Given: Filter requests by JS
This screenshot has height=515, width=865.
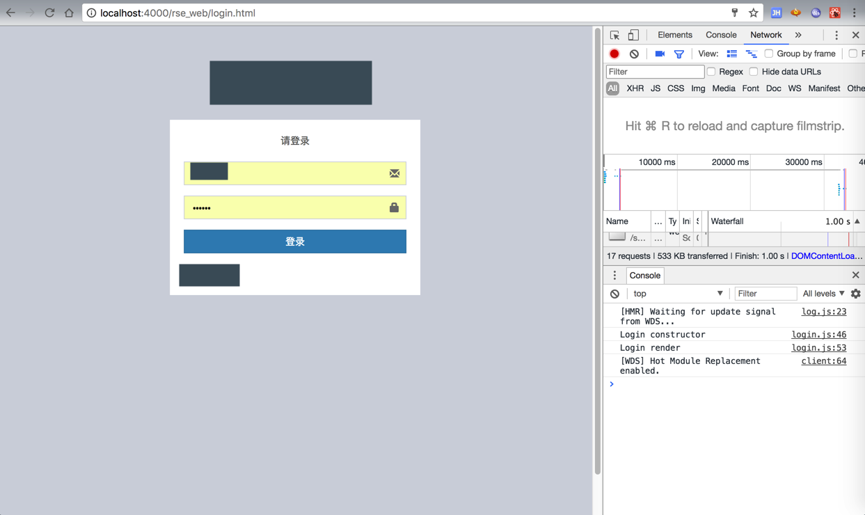Looking at the screenshot, I should [656, 88].
